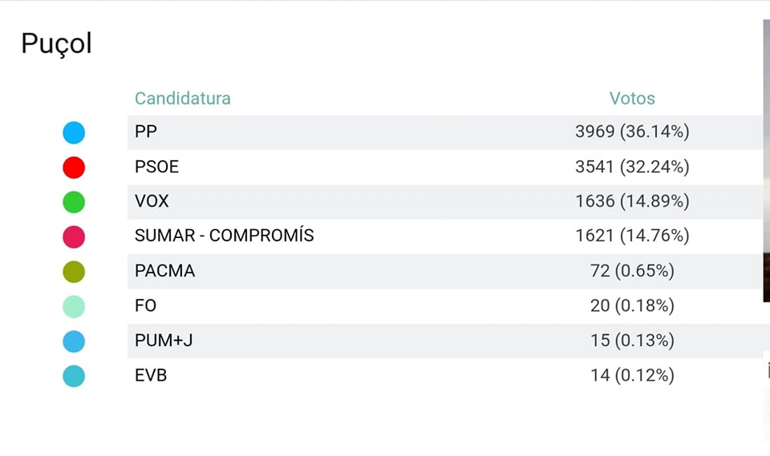Click the PACMA vote count 72 (0.65%)
This screenshot has width=770, height=456.
(632, 271)
